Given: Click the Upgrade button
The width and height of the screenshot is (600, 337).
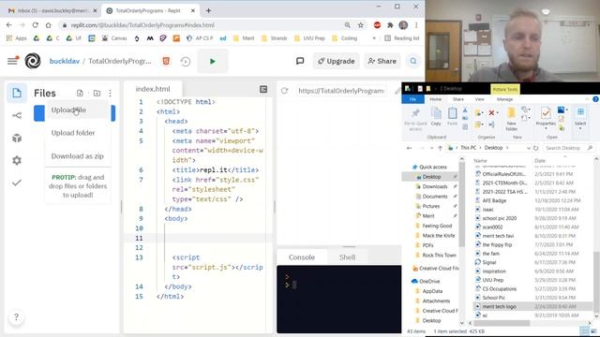Looking at the screenshot, I should [x=337, y=61].
